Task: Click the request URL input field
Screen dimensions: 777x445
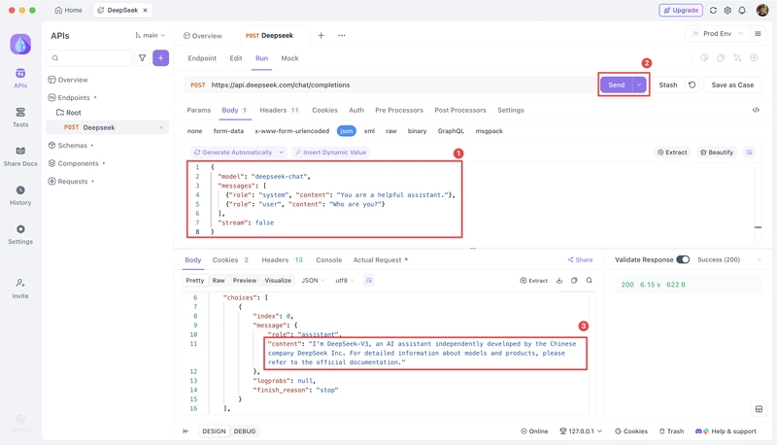Action: coord(391,85)
